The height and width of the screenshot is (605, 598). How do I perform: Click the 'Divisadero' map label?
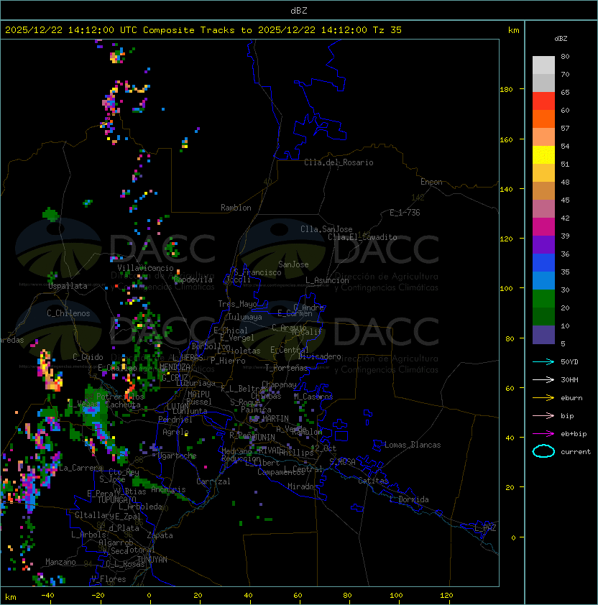point(320,356)
